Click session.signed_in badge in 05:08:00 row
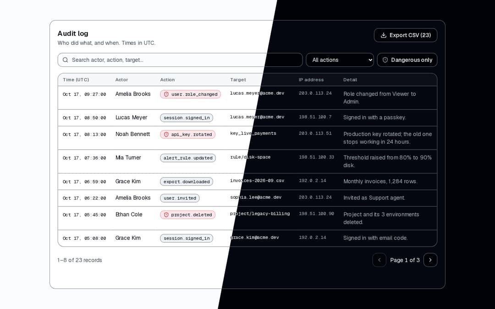Image resolution: width=495 pixels, height=309 pixels. pos(187,239)
